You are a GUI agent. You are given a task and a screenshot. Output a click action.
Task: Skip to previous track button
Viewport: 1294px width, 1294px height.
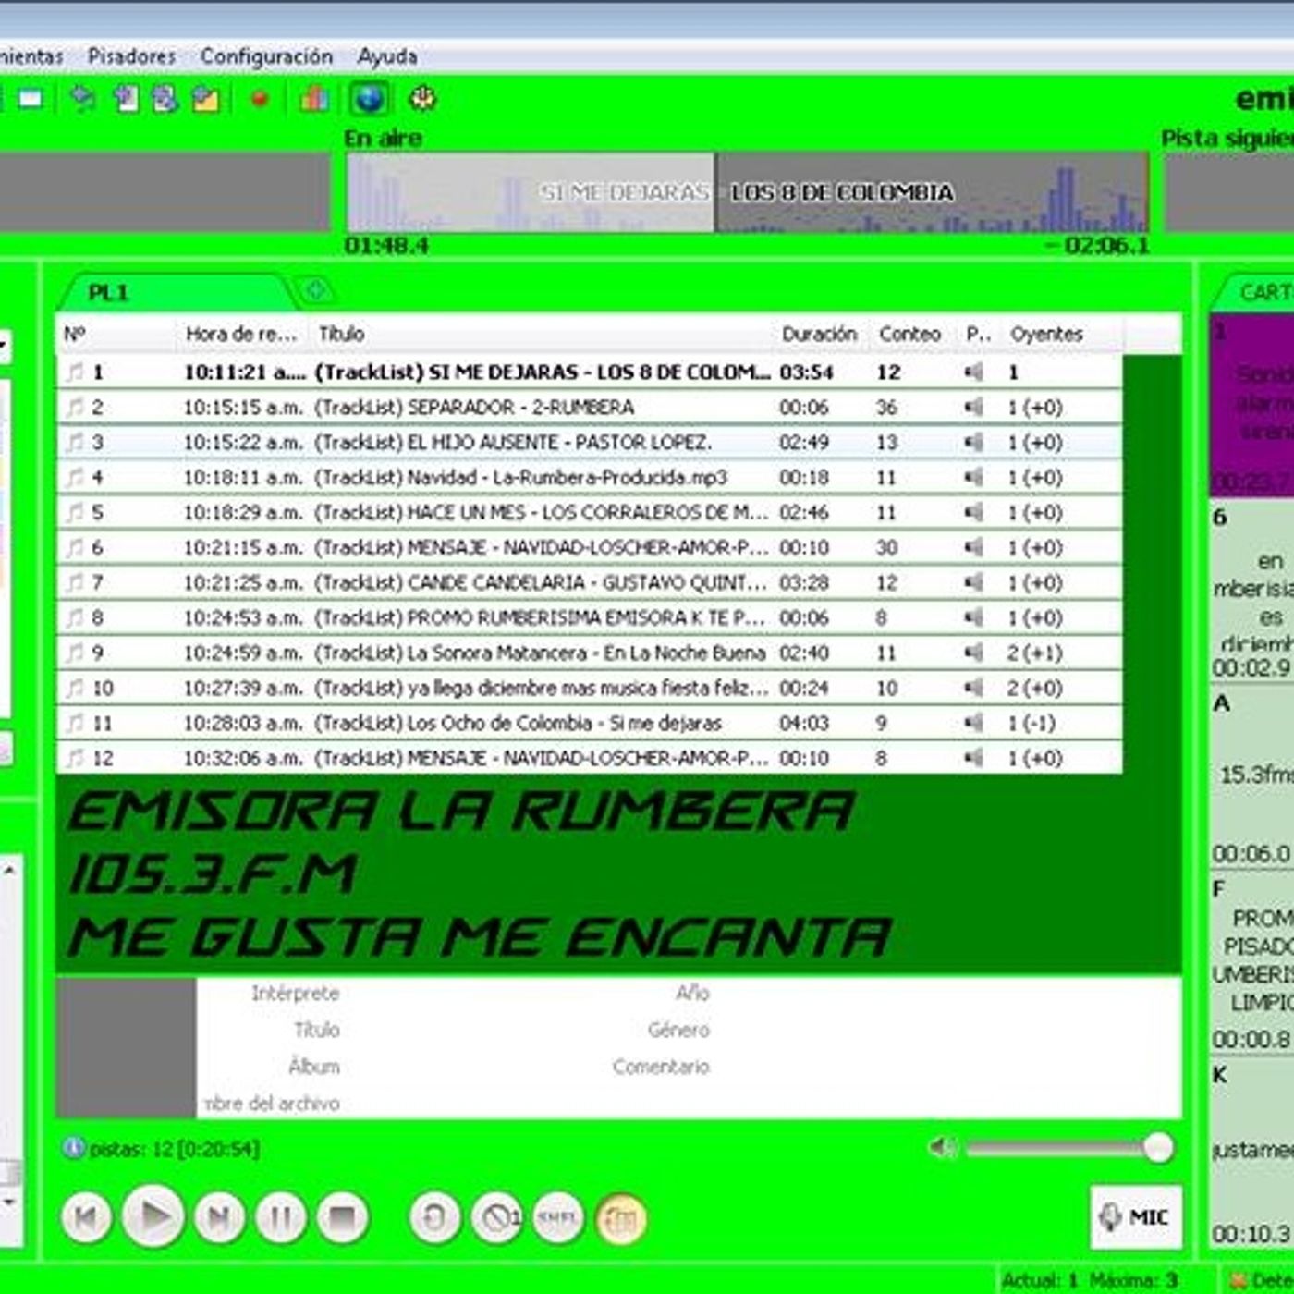pos(86,1217)
